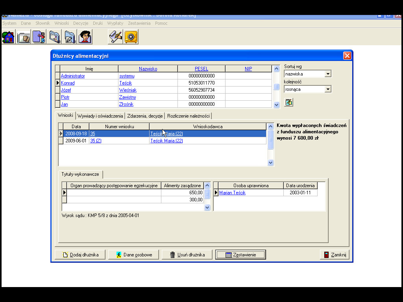
Task: Click the debtors list scroll down arrow
Action: point(276,105)
